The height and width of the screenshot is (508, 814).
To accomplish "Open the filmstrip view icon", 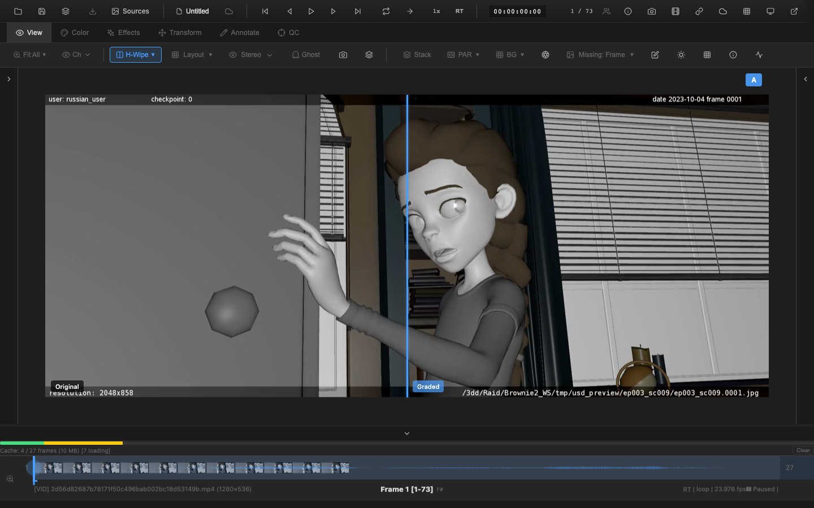I will coord(675,11).
